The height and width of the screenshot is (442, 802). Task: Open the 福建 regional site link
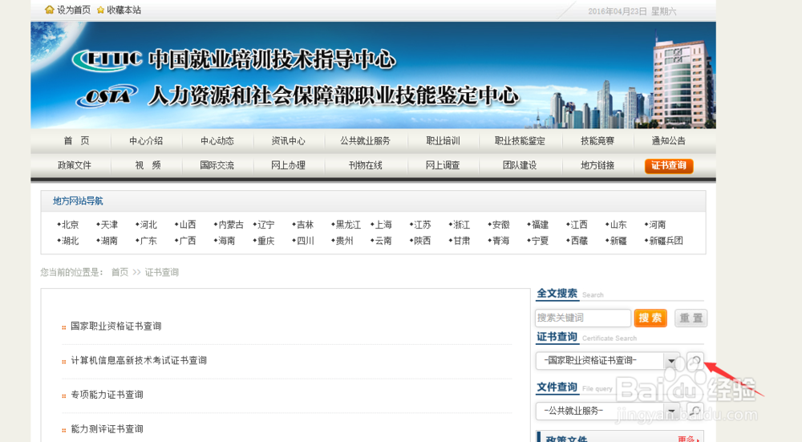(540, 225)
